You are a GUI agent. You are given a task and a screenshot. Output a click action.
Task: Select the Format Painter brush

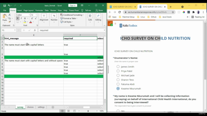(9, 22)
